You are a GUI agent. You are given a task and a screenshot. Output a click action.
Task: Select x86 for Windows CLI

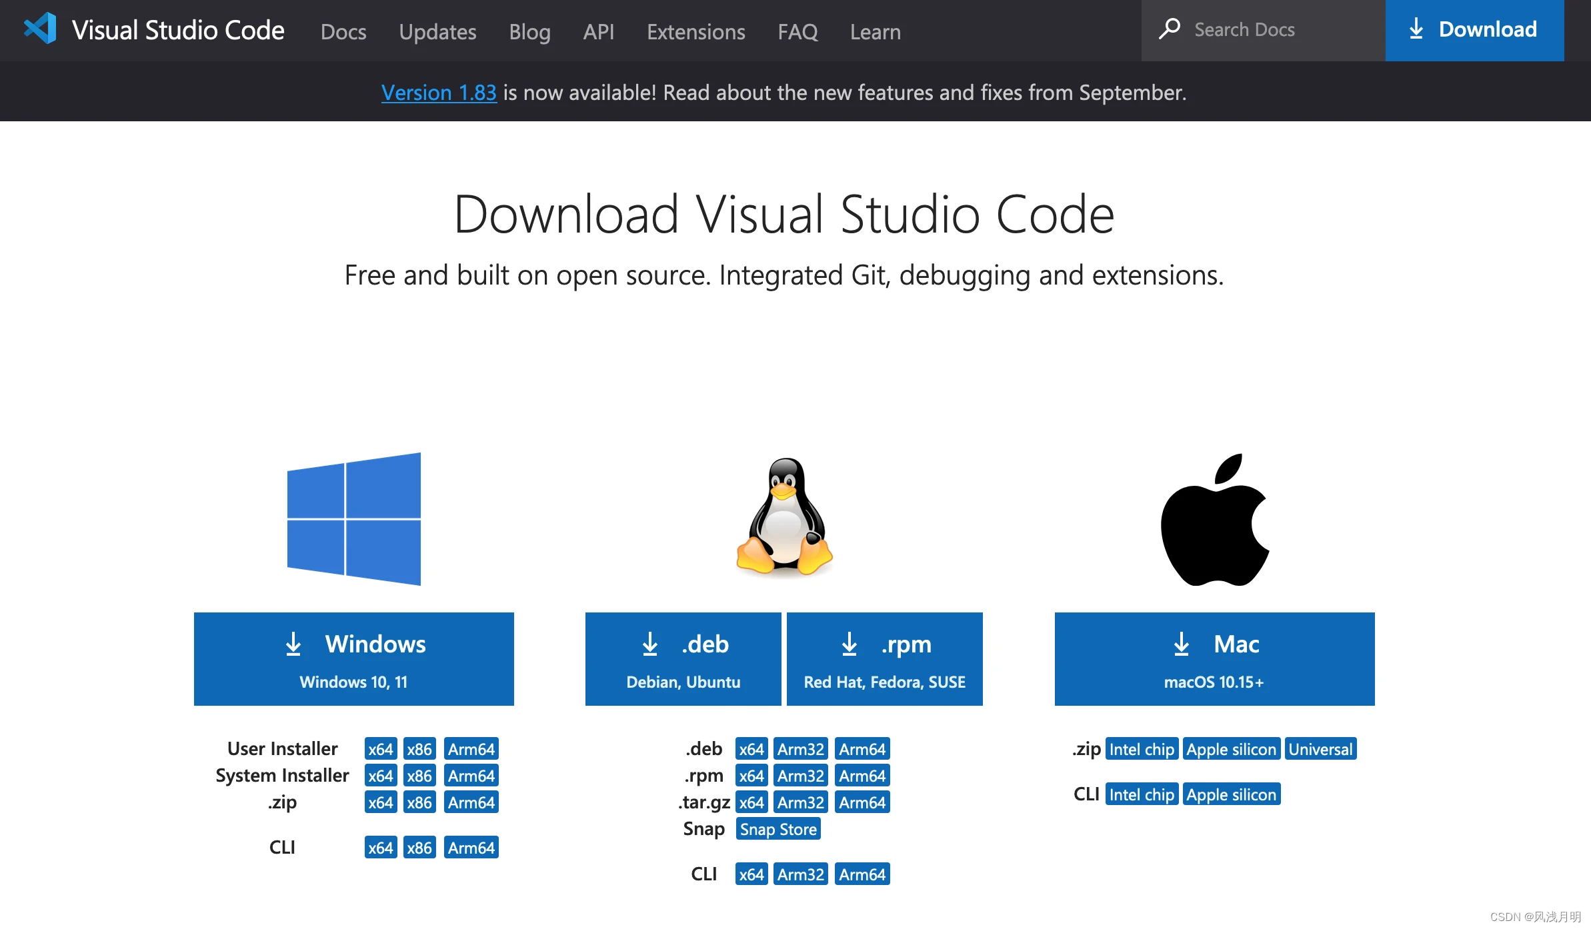[x=419, y=848]
